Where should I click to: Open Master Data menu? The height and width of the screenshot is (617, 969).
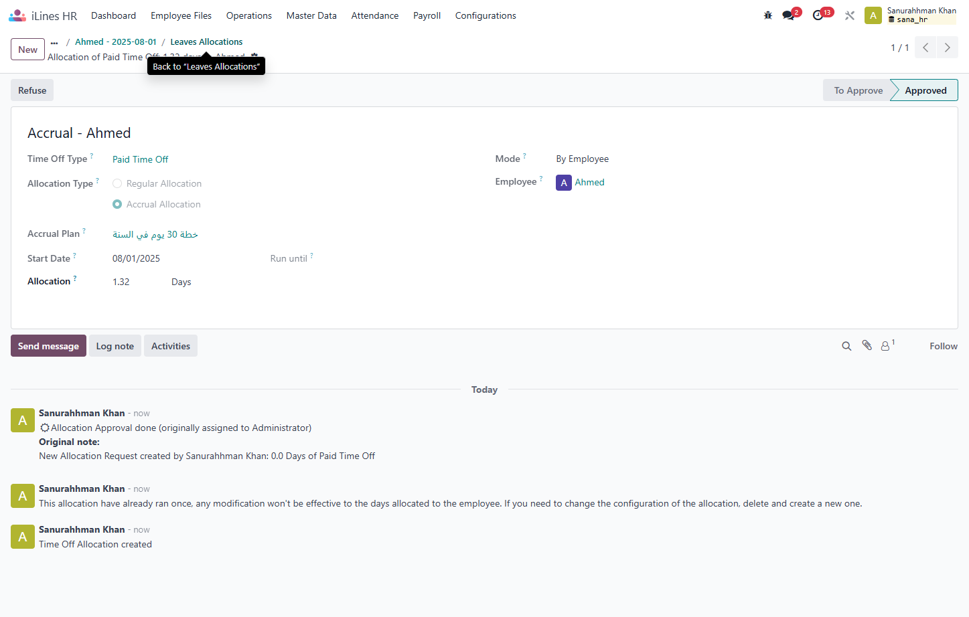(311, 15)
